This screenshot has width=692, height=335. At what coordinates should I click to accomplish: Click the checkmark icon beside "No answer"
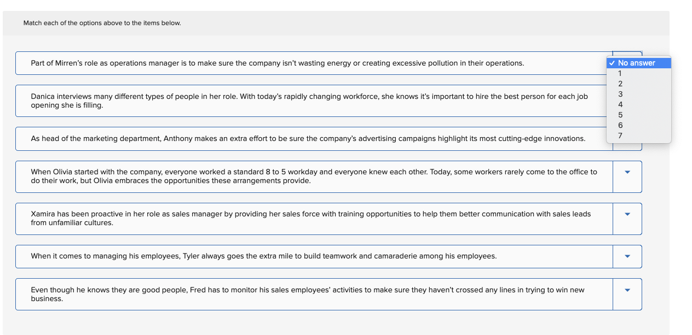tap(612, 63)
